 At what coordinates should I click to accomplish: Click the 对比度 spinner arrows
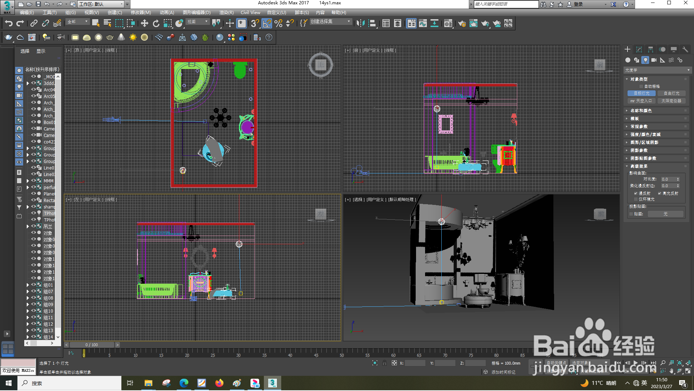[x=678, y=180]
